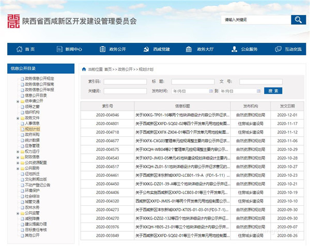Image resolution: width=310 pixels, height=246 pixels.
Task: Click the blue 搜索 button in filter panel
Action: click(x=273, y=91)
